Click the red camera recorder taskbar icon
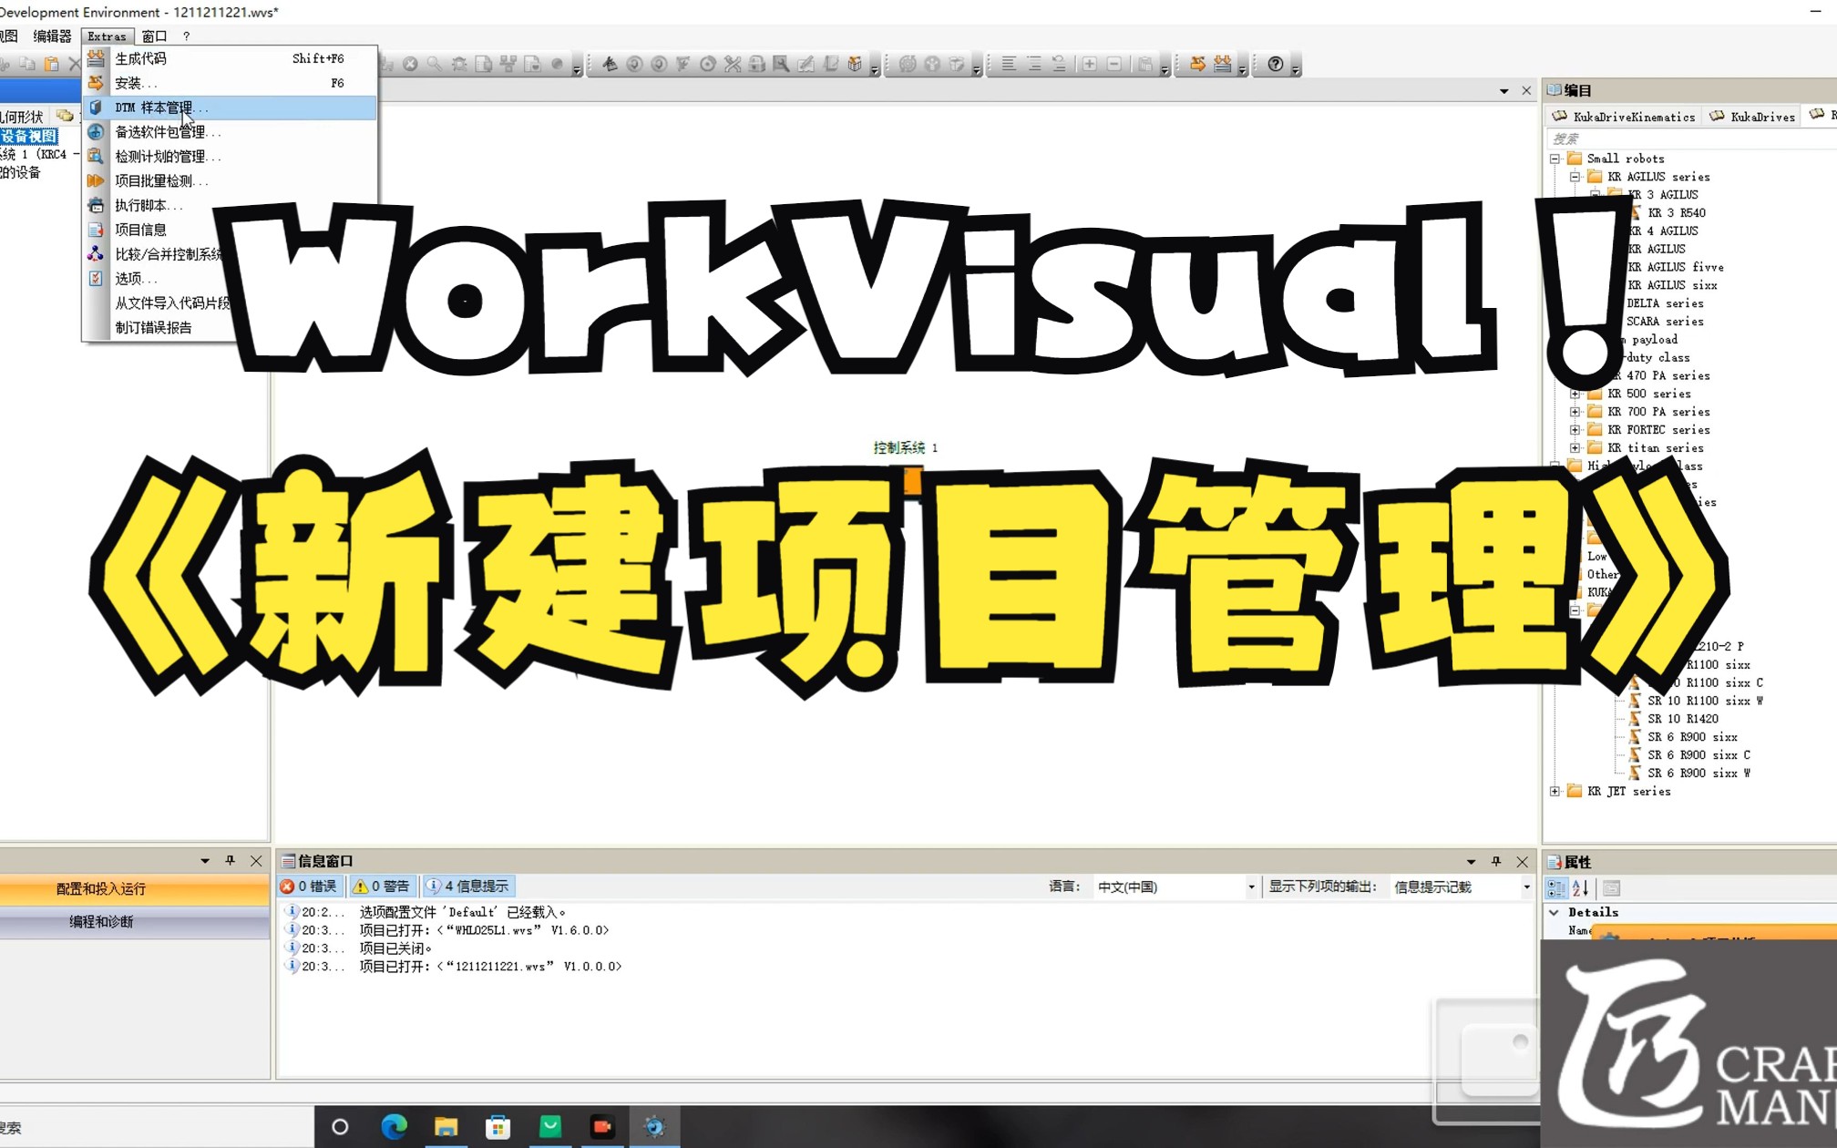The width and height of the screenshot is (1837, 1148). pos(602,1127)
